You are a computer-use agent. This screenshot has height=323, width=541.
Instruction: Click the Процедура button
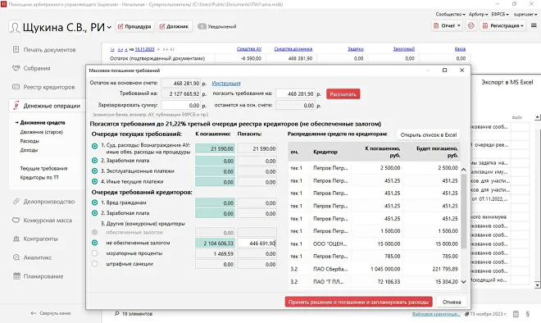click(134, 26)
